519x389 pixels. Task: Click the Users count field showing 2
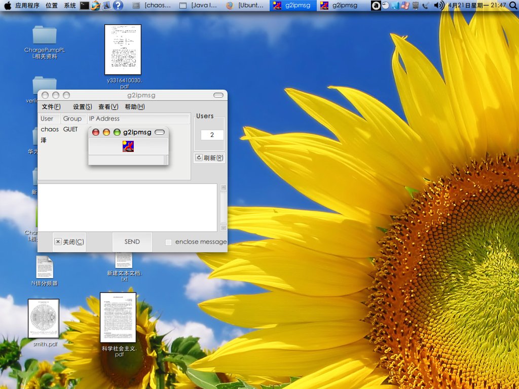[212, 135]
